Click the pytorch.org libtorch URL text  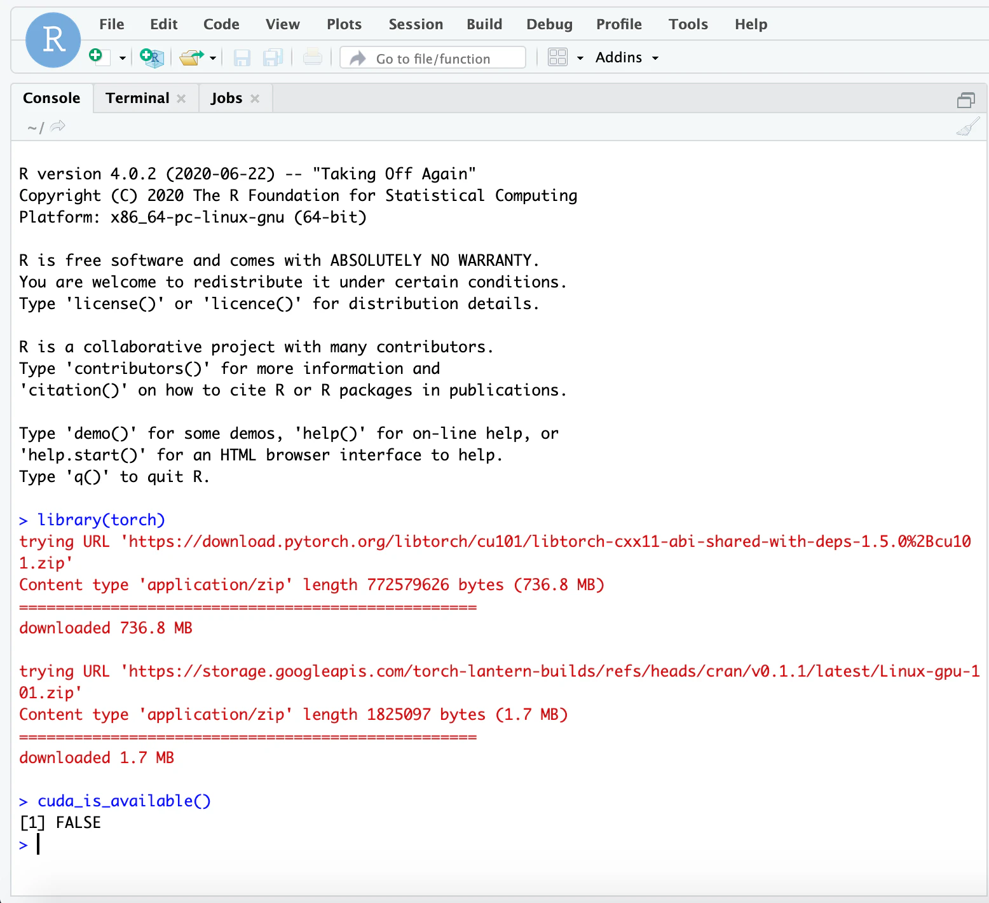pos(495,552)
